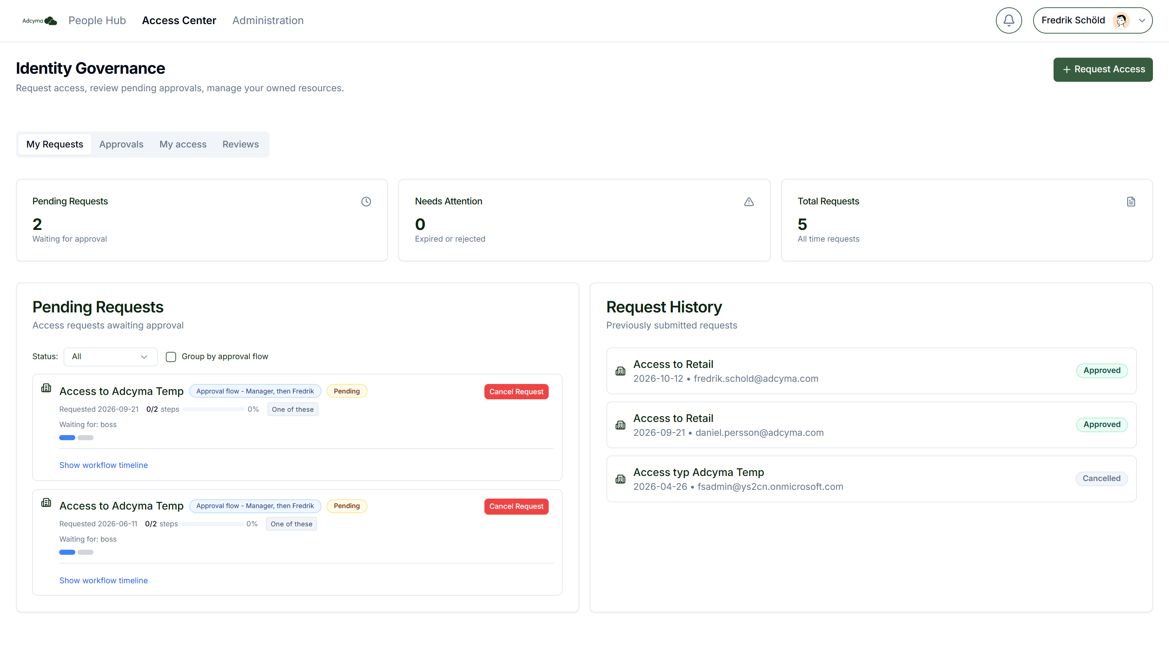The width and height of the screenshot is (1169, 657).
Task: Click building icon of request dated 2026-09-21 pending
Action: coord(46,388)
